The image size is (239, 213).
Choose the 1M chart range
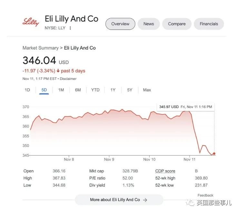[61, 90]
